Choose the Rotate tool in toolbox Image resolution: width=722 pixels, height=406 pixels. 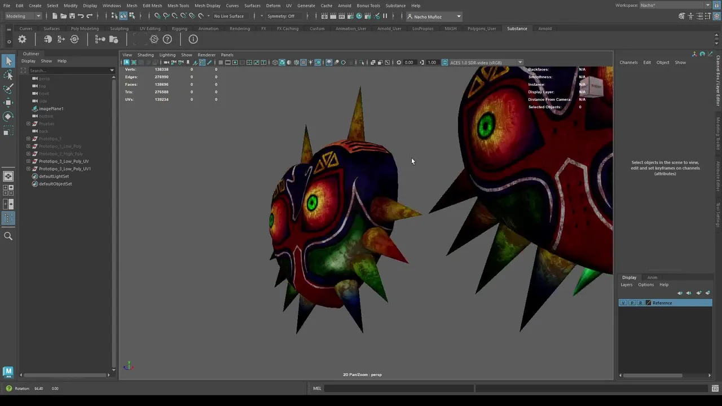pyautogui.click(x=8, y=116)
